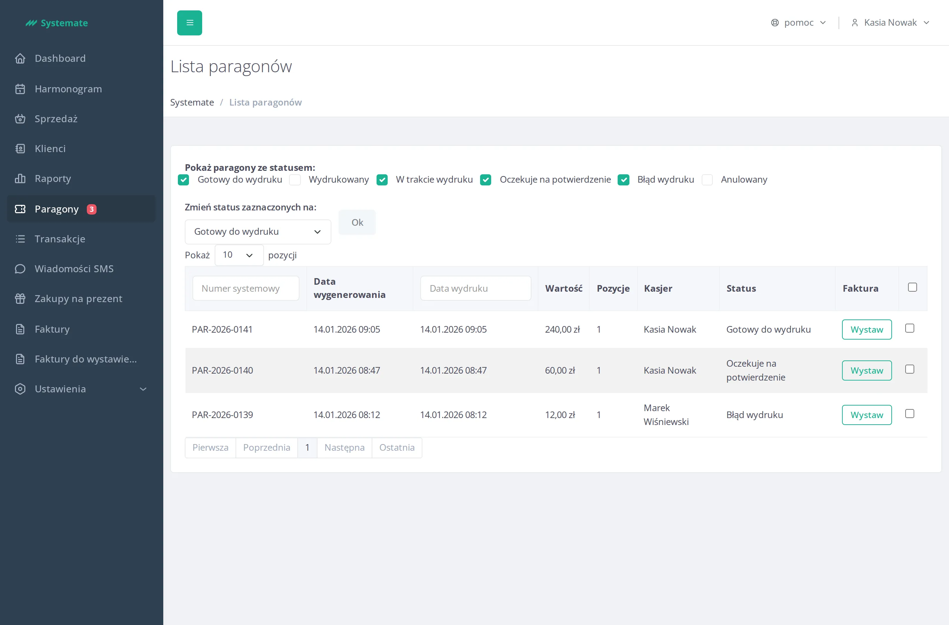The height and width of the screenshot is (625, 949).
Task: Check the select-all checkbox in table header
Action: tap(912, 287)
